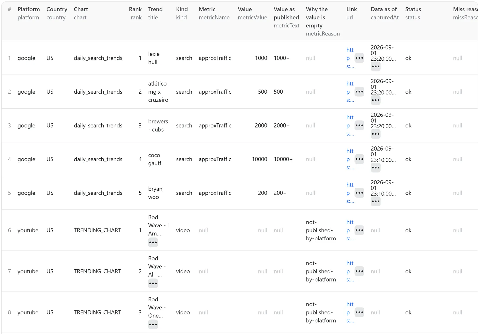Image resolution: width=488 pixels, height=334 pixels.
Task: Open the https link for brewers - cubs
Action: pyautogui.click(x=350, y=125)
